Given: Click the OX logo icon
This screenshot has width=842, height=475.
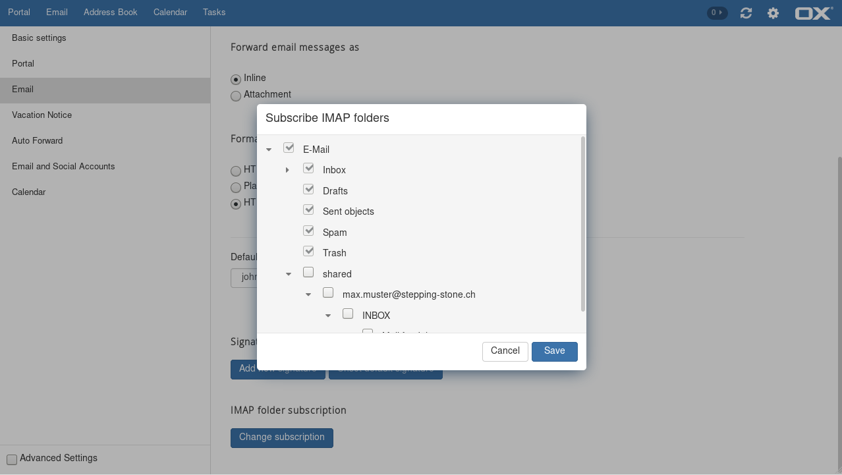Looking at the screenshot, I should pyautogui.click(x=814, y=13).
